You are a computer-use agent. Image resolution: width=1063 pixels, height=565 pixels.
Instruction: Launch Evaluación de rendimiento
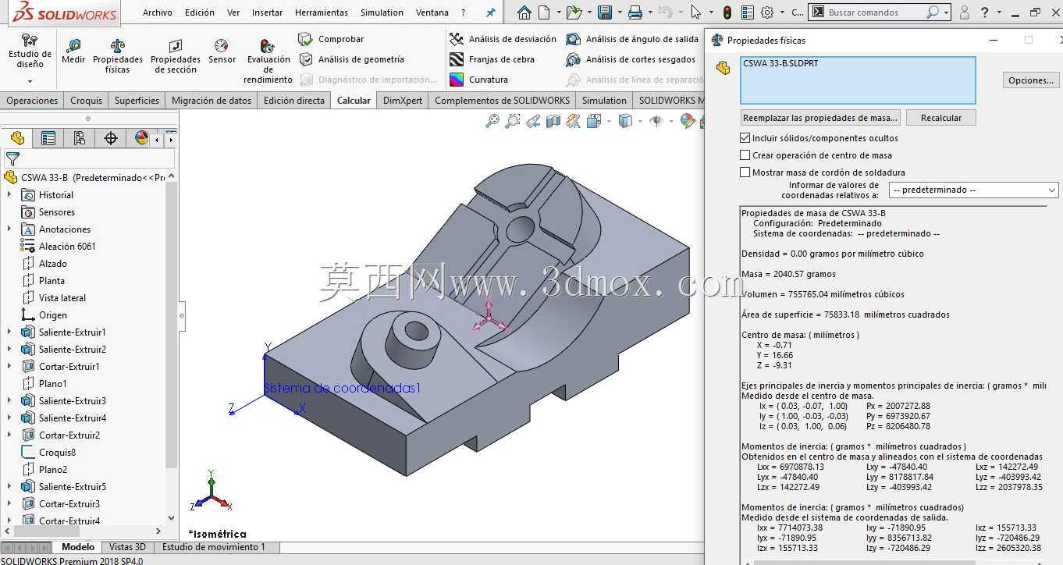[x=268, y=61]
